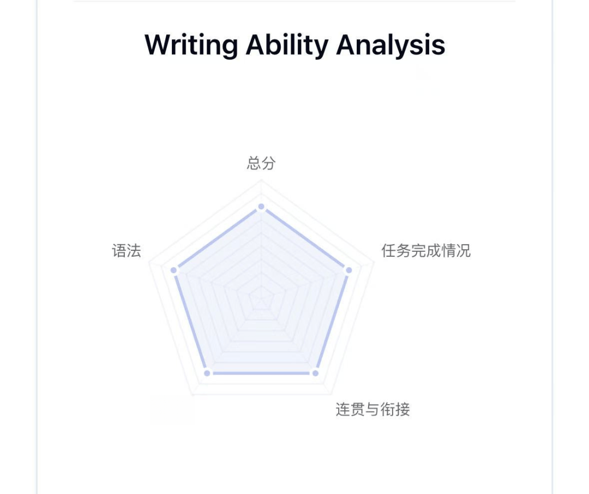This screenshot has width=589, height=494.
Task: Click the Writing Ability Analysis heading
Action: 295,45
